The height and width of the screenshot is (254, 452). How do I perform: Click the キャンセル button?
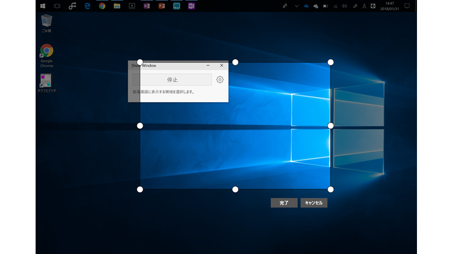pos(314,203)
